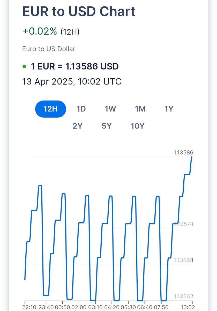The image size is (217, 311).
Task: Switch chart to 5Y range
Action: point(106,126)
